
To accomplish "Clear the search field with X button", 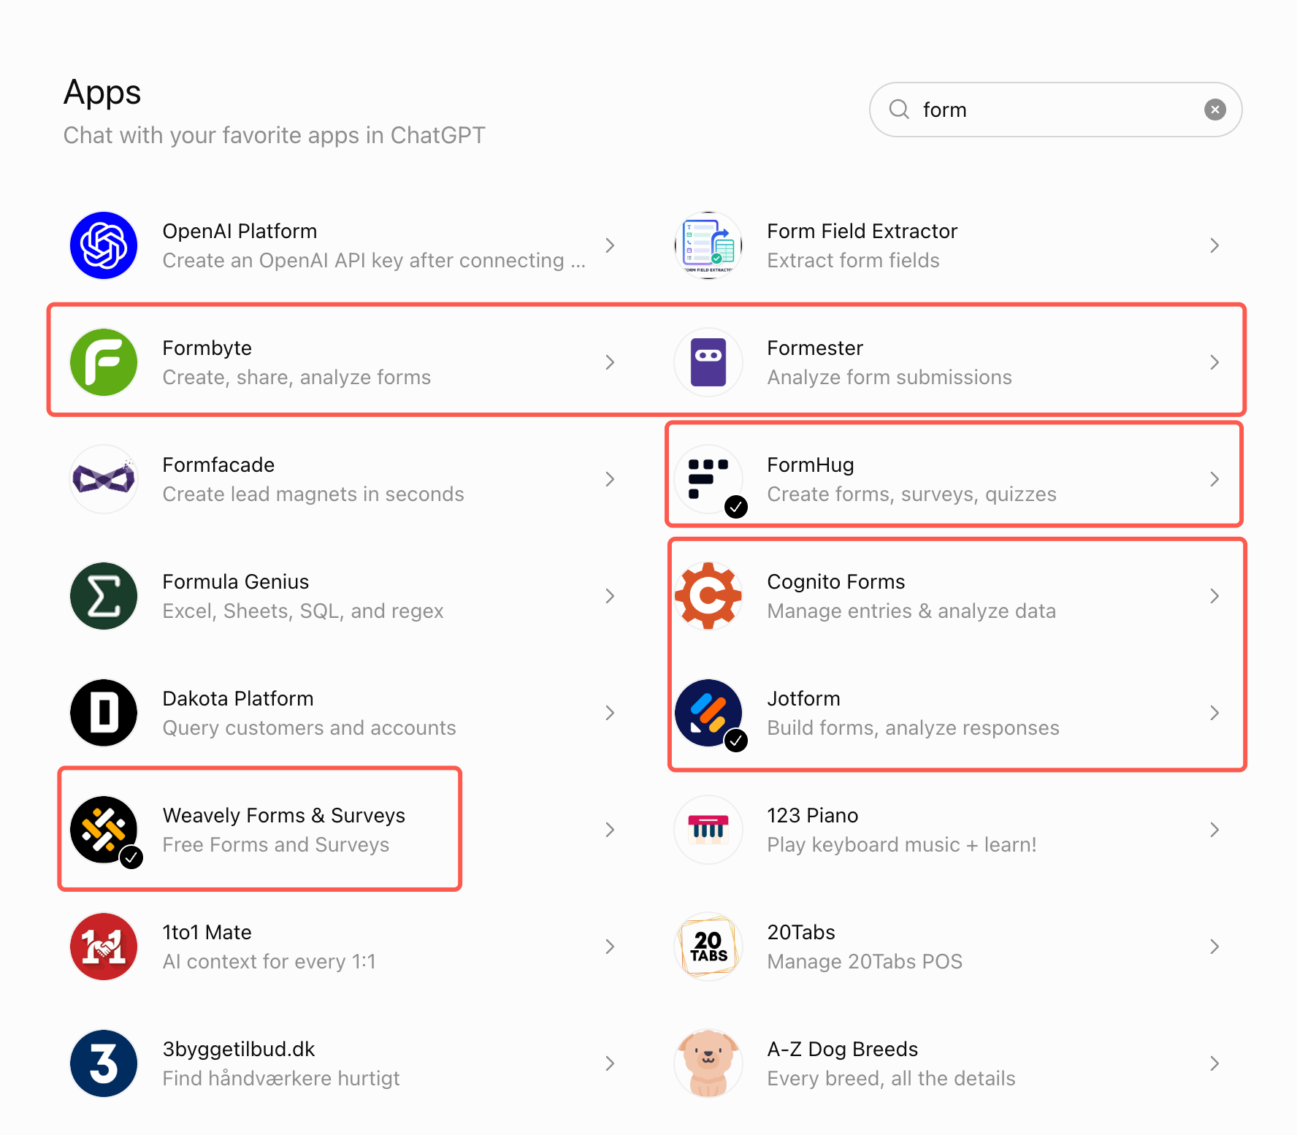I will 1215,110.
